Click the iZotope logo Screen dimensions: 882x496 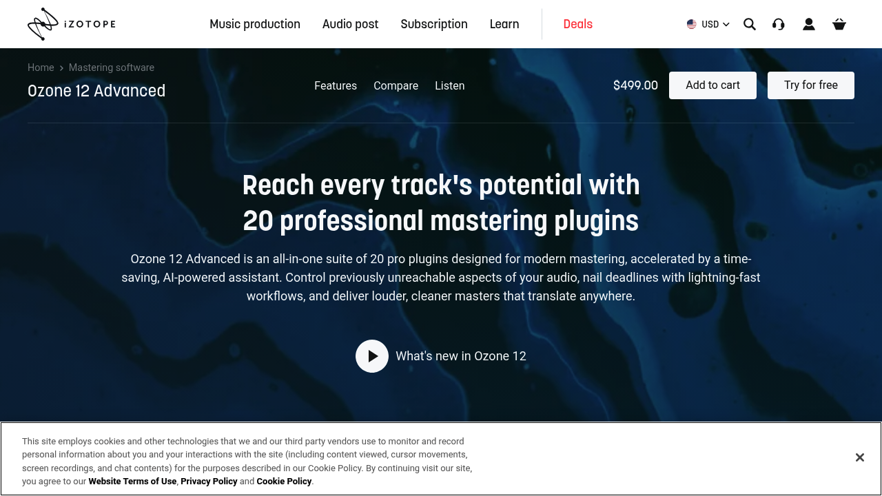[72, 24]
